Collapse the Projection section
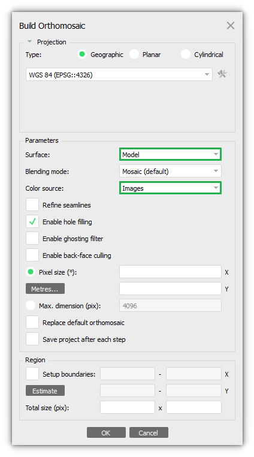The image size is (254, 457). tap(29, 42)
